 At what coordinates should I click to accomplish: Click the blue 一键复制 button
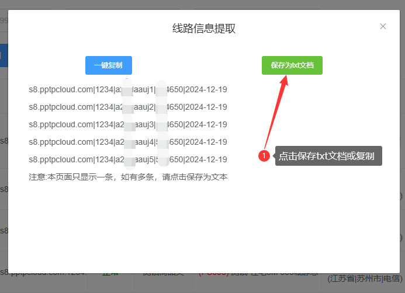pyautogui.click(x=109, y=65)
